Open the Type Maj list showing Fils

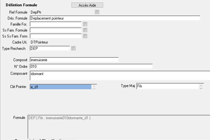point(167,86)
